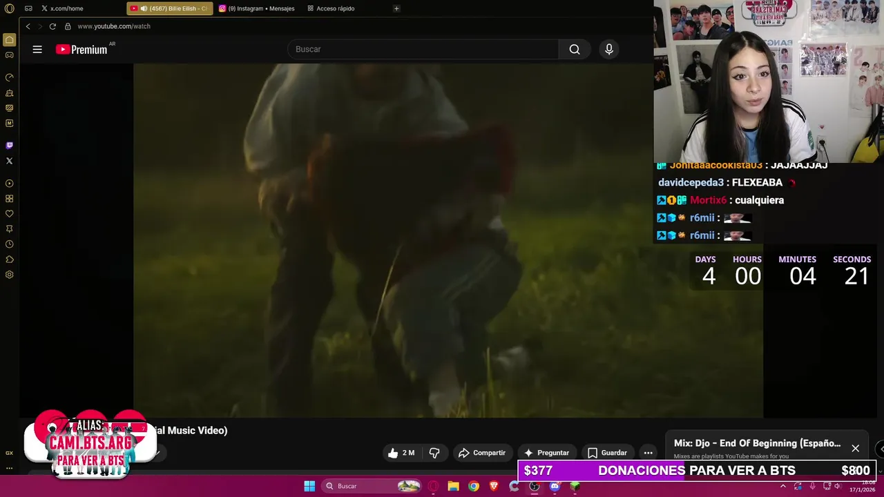The image size is (884, 497).
Task: Click the YouTube Buscar search field
Action: [423, 49]
